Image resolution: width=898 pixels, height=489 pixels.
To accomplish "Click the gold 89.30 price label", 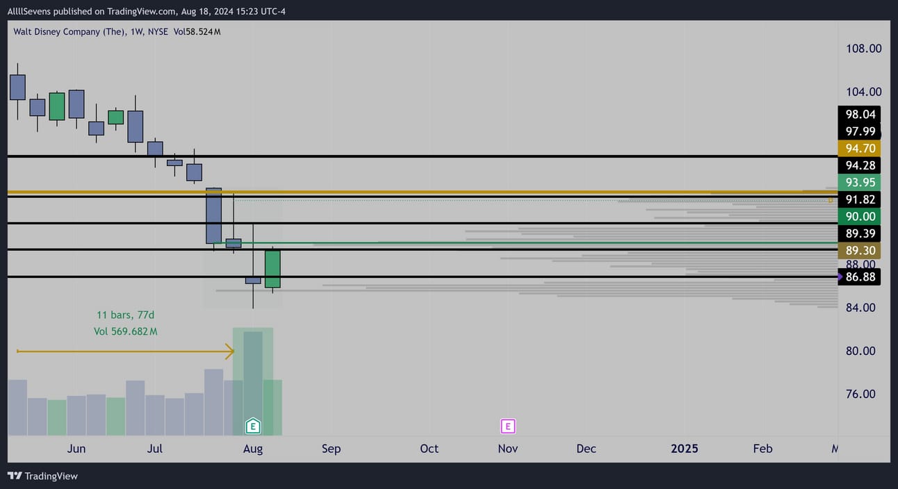I will pos(860,251).
